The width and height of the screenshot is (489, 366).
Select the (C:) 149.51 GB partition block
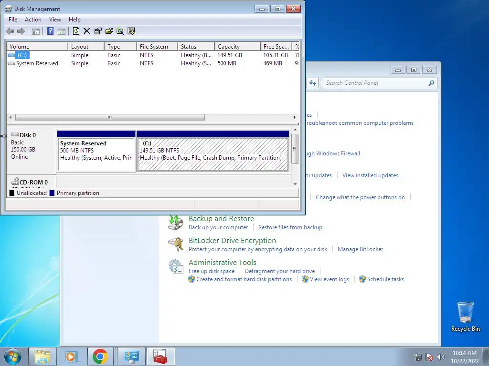213,151
